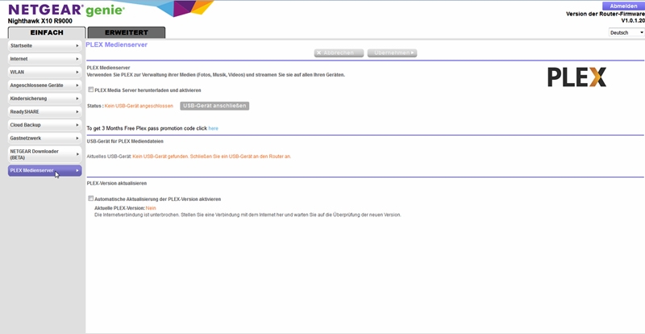
Task: Click the Abbrechen cancel button
Action: 339,53
